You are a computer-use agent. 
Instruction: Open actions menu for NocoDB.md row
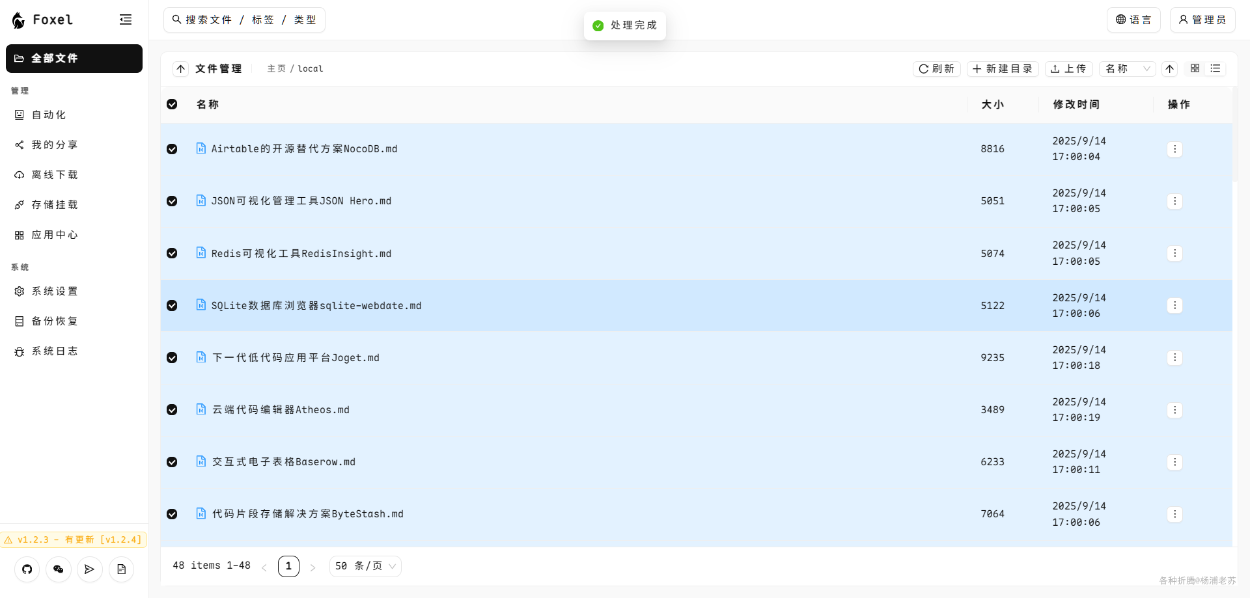click(1174, 149)
